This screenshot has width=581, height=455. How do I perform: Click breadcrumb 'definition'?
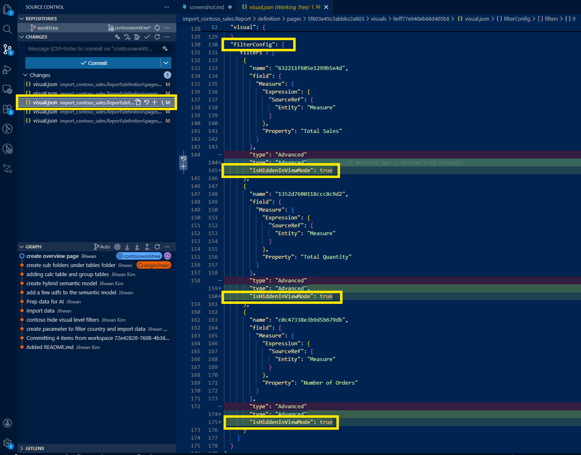click(x=269, y=19)
